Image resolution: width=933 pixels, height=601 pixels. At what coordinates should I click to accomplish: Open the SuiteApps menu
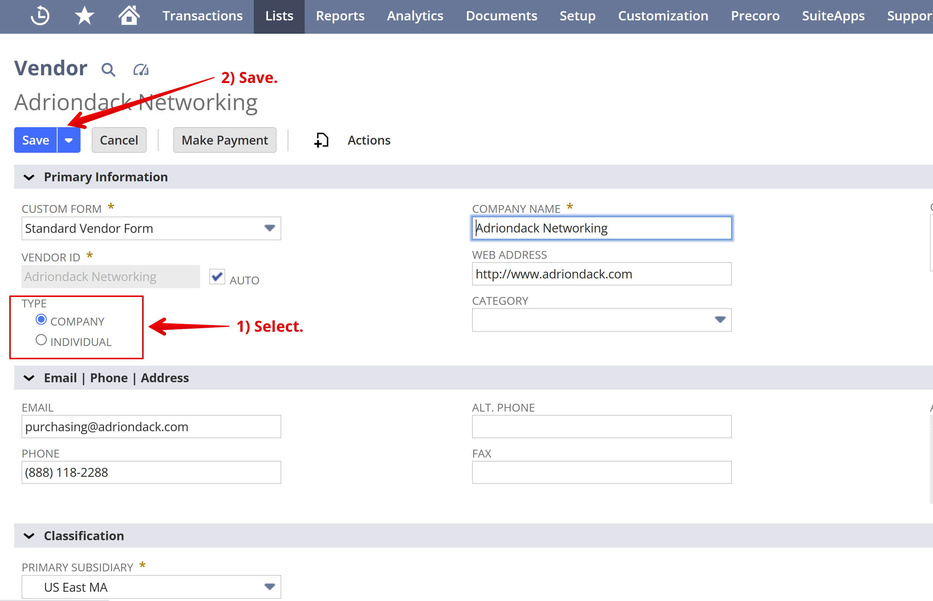(833, 16)
